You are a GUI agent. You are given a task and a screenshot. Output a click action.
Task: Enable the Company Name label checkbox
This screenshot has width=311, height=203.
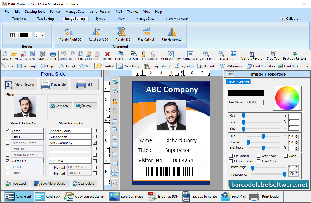coord(8,143)
